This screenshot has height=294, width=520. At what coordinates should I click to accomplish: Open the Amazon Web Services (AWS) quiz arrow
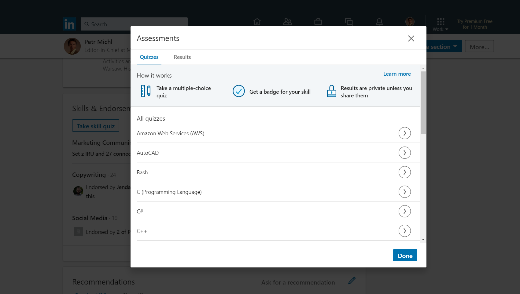pyautogui.click(x=405, y=133)
